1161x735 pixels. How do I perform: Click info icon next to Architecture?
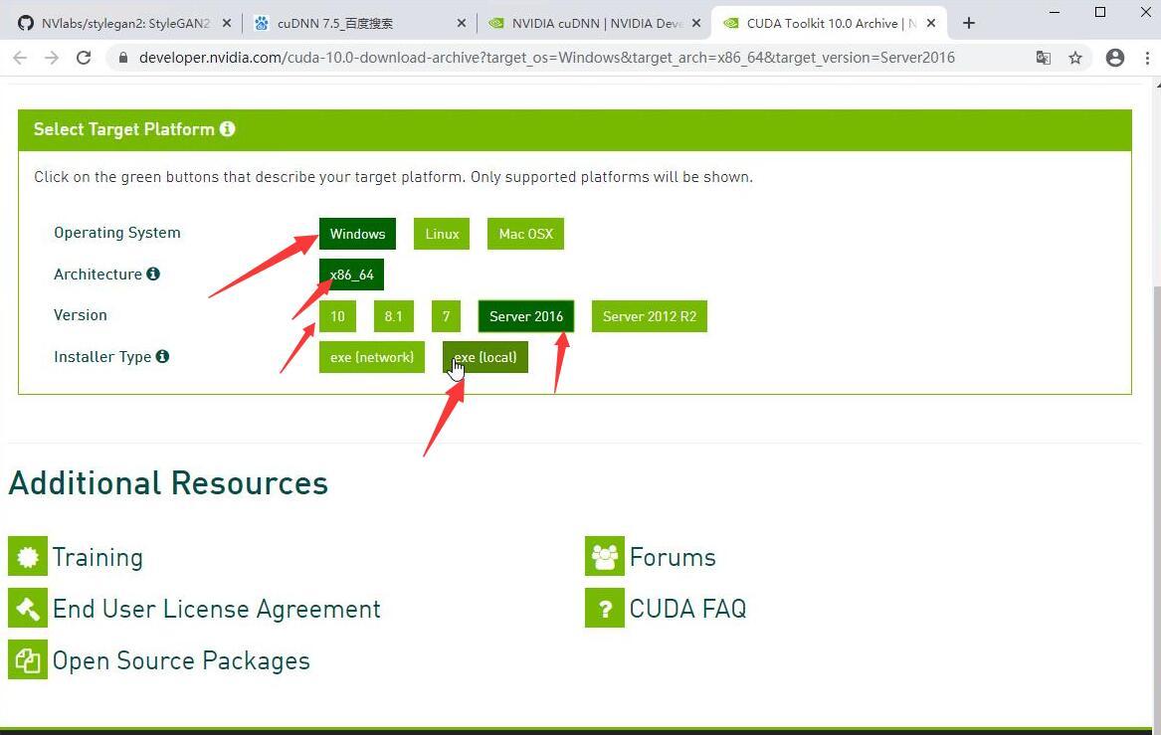(153, 274)
